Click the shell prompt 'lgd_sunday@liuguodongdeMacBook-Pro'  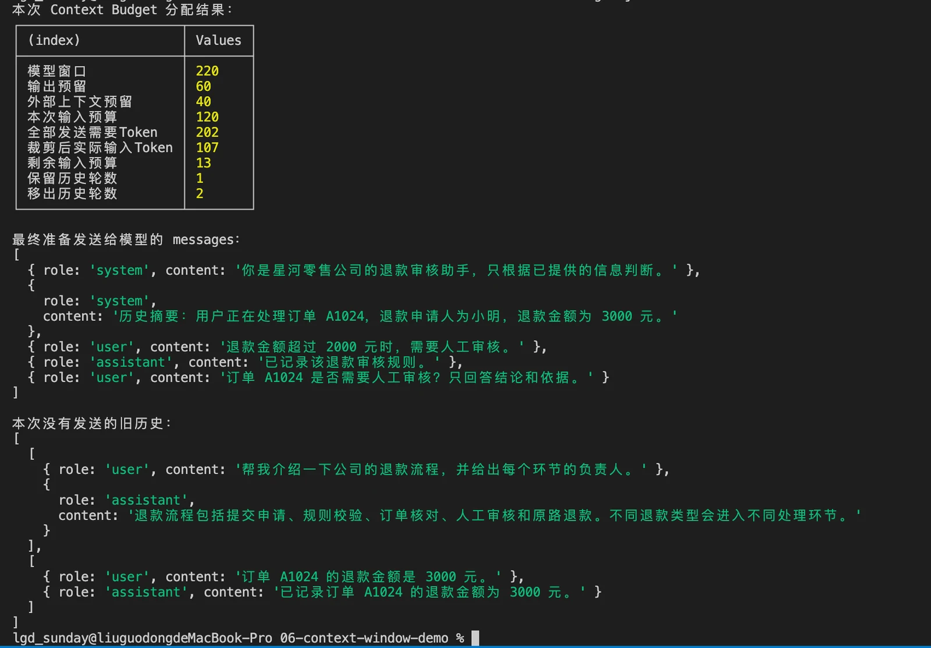point(143,638)
